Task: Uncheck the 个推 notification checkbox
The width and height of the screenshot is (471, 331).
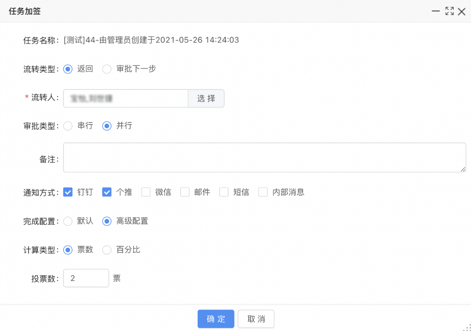Action: click(x=107, y=192)
